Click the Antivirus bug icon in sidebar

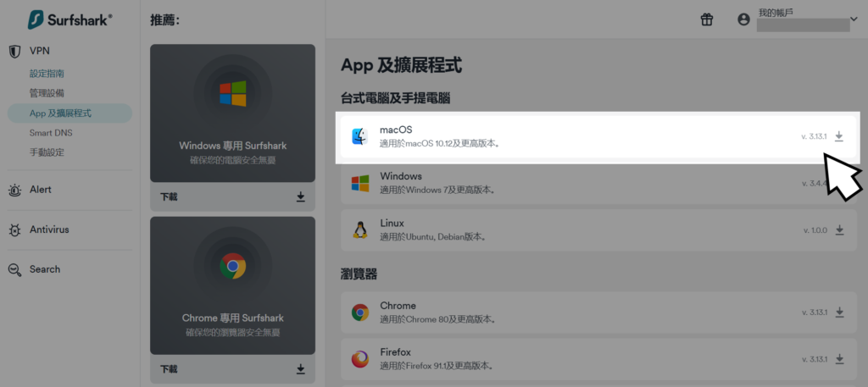pos(15,230)
